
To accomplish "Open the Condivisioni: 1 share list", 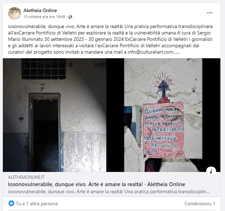I will point(200,204).
